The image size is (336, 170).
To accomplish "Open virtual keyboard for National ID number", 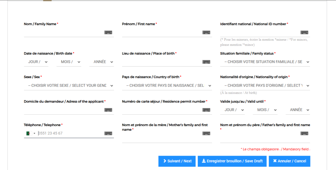I will pyautogui.click(x=304, y=32).
